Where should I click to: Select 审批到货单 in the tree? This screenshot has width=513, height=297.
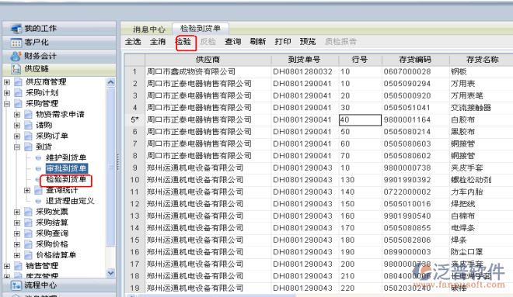(66, 168)
